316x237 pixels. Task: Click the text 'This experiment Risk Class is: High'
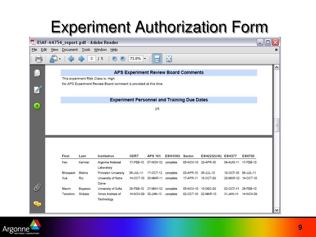tap(88, 79)
